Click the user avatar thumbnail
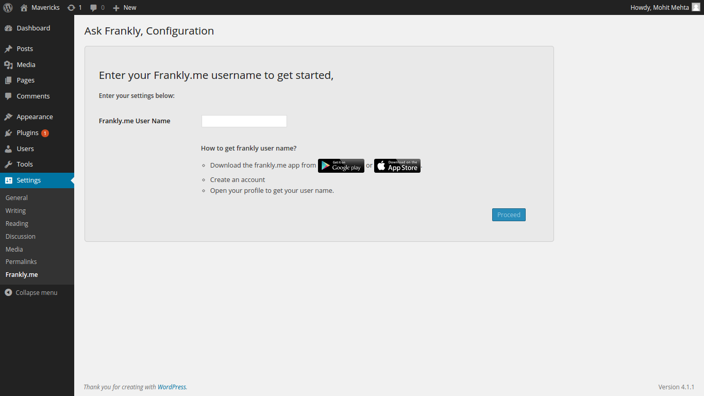The width and height of the screenshot is (704, 396). pyautogui.click(x=696, y=7)
